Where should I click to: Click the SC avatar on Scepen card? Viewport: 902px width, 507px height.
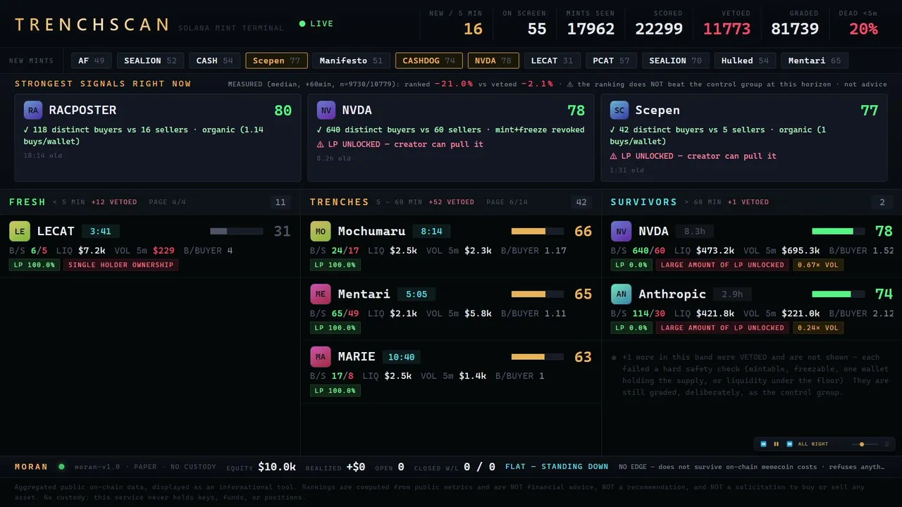click(619, 111)
